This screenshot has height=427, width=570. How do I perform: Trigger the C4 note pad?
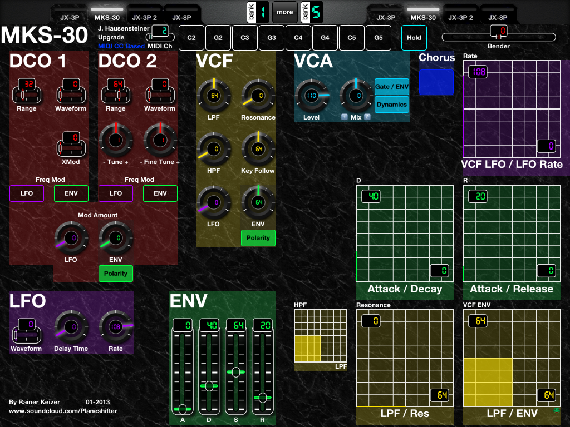pyautogui.click(x=298, y=38)
